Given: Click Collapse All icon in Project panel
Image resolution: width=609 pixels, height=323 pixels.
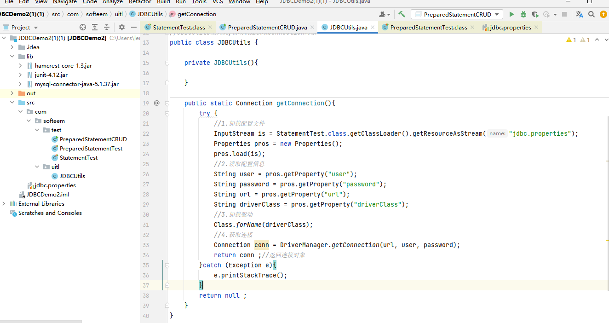Looking at the screenshot, I should (107, 27).
